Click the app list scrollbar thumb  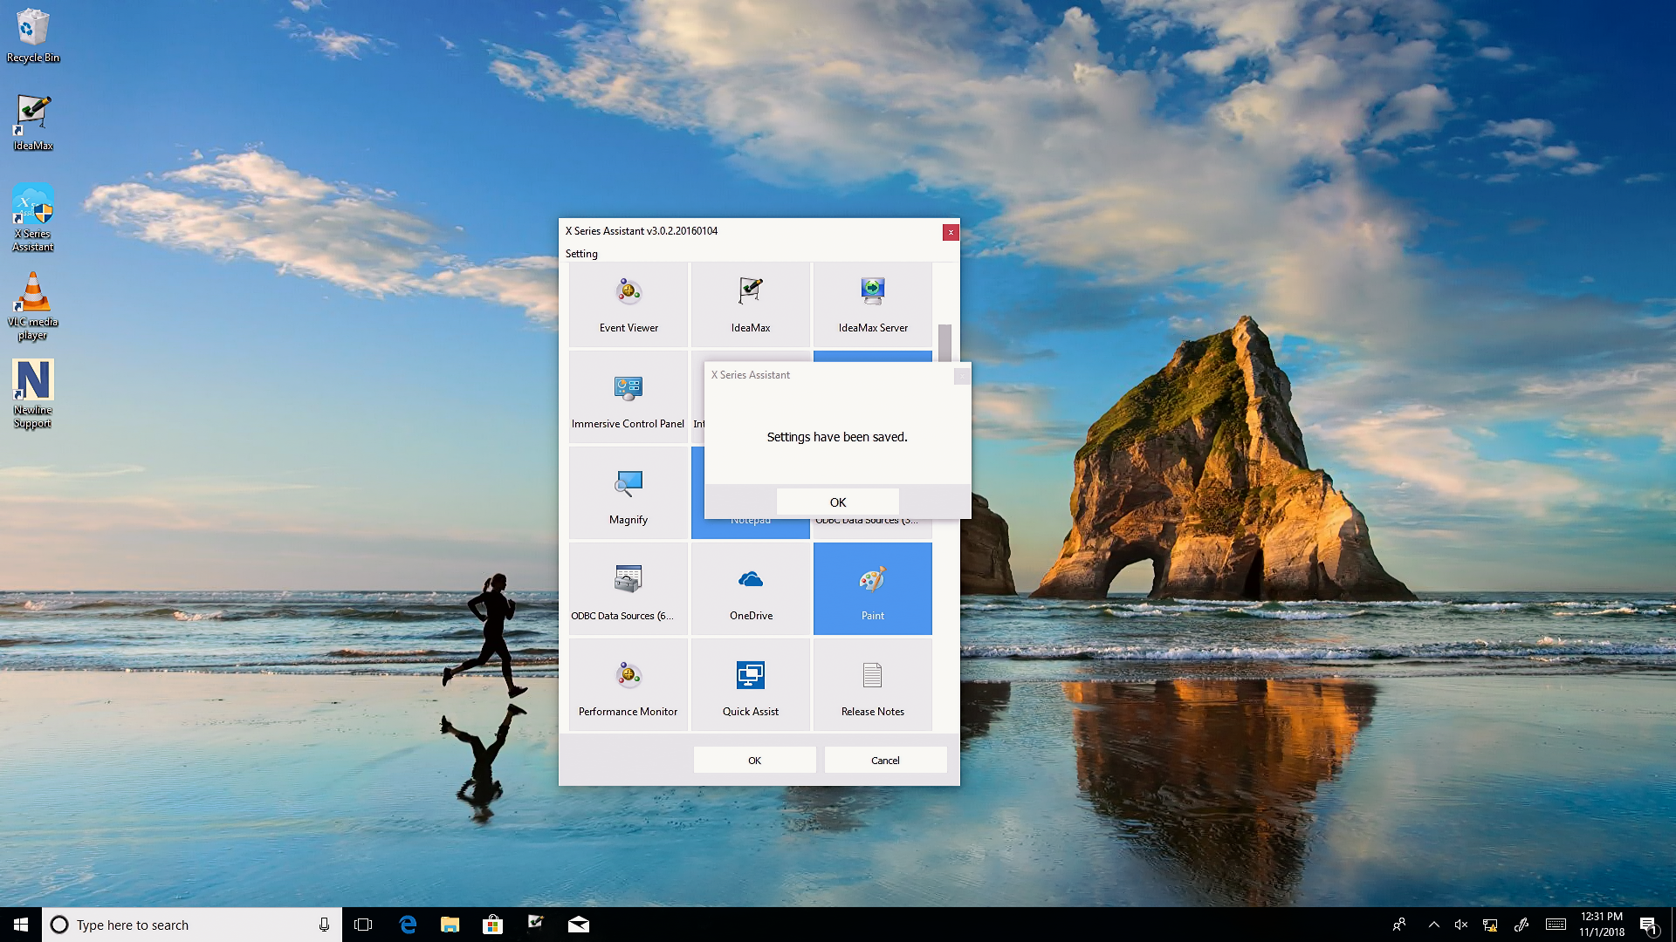[944, 342]
